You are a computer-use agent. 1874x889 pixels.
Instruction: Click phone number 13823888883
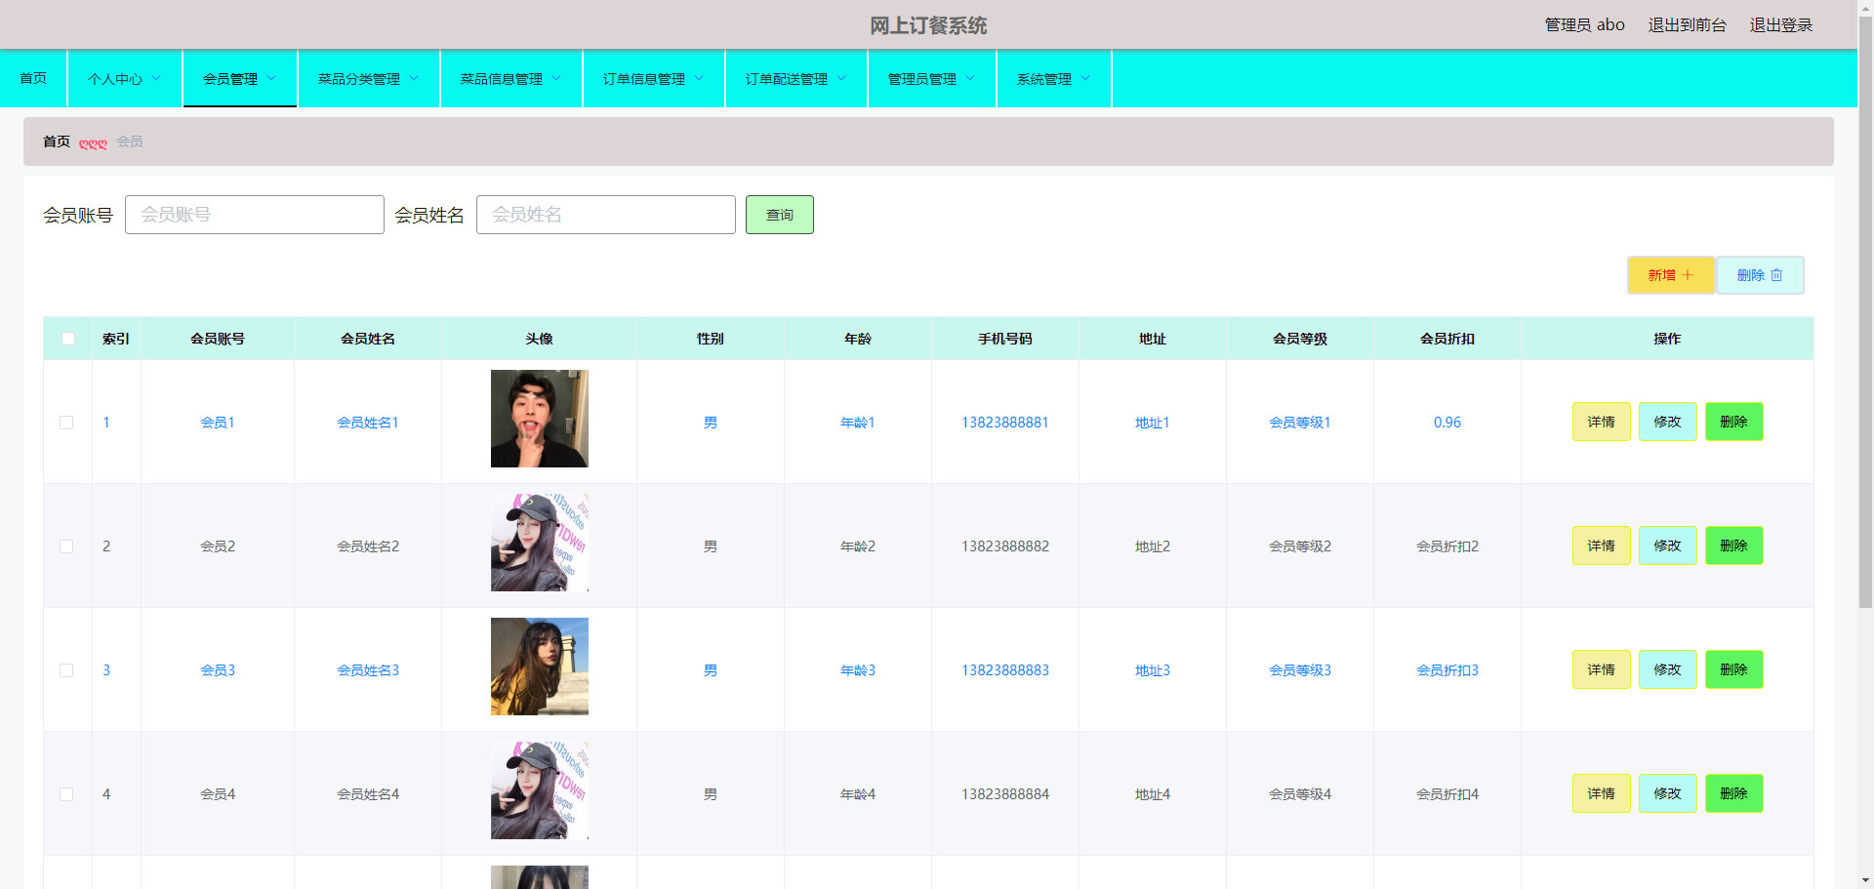pos(1005,670)
